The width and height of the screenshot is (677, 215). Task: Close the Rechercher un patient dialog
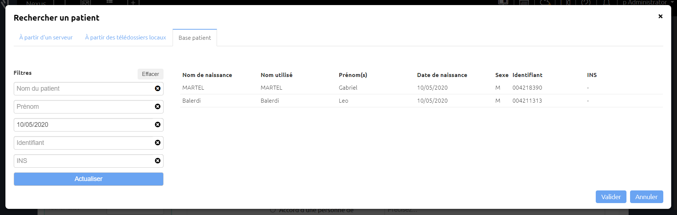pos(660,16)
